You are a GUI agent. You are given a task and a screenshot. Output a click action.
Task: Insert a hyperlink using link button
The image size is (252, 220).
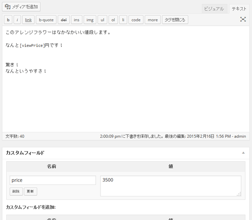(x=28, y=20)
